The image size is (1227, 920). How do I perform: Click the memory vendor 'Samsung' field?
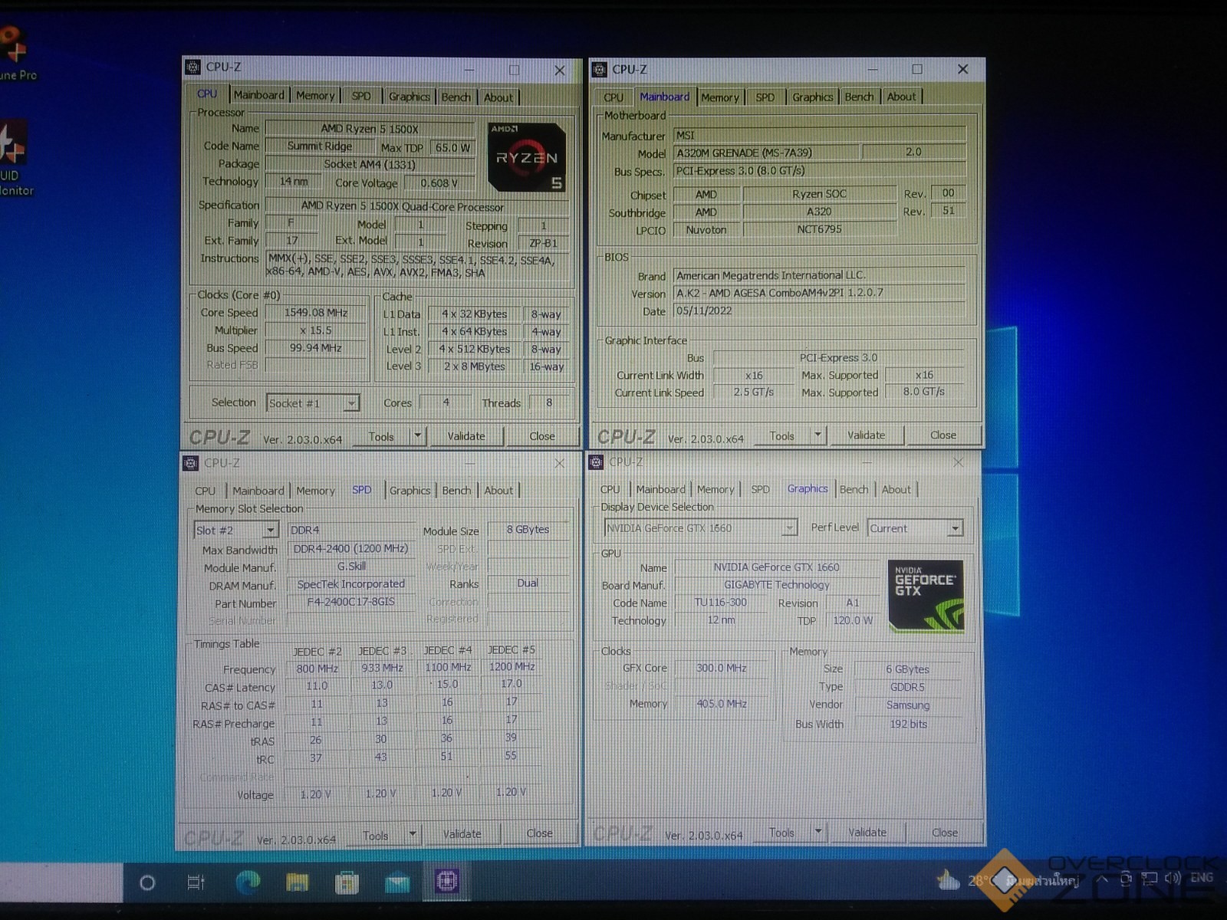click(908, 705)
